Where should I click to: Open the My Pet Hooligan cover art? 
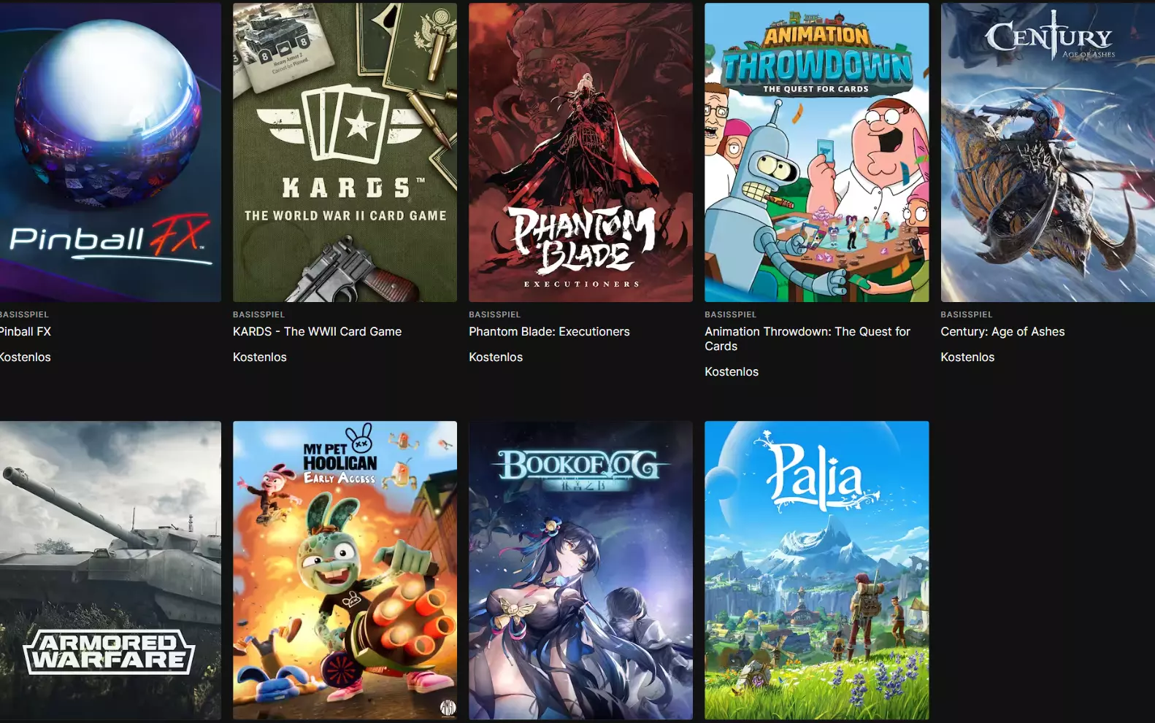(345, 571)
